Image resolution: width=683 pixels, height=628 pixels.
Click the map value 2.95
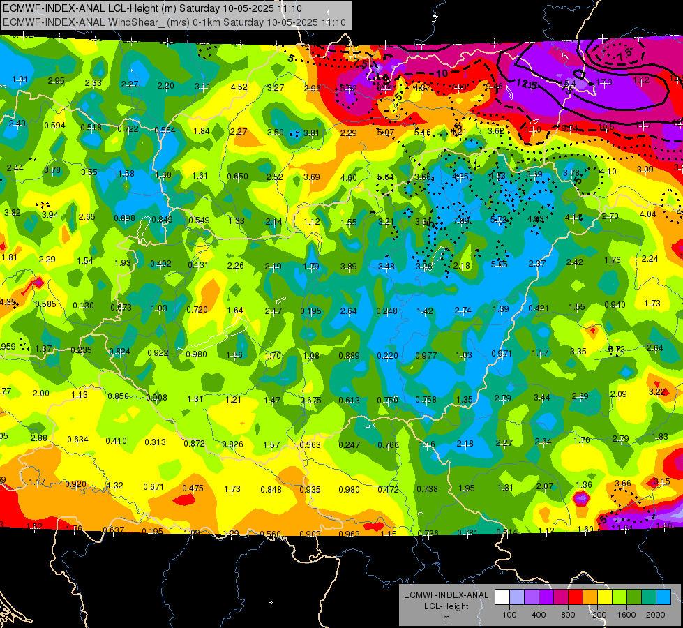click(x=57, y=81)
